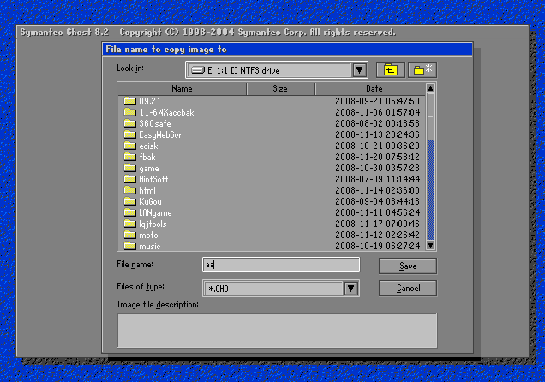The width and height of the screenshot is (545, 382).
Task: Select the lqjtools folder name
Action: point(153,224)
